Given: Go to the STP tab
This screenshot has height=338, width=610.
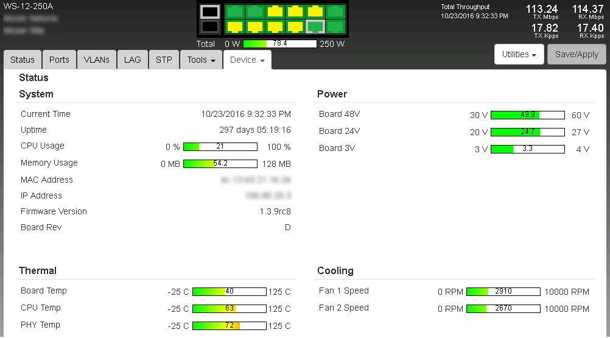Looking at the screenshot, I should (164, 60).
